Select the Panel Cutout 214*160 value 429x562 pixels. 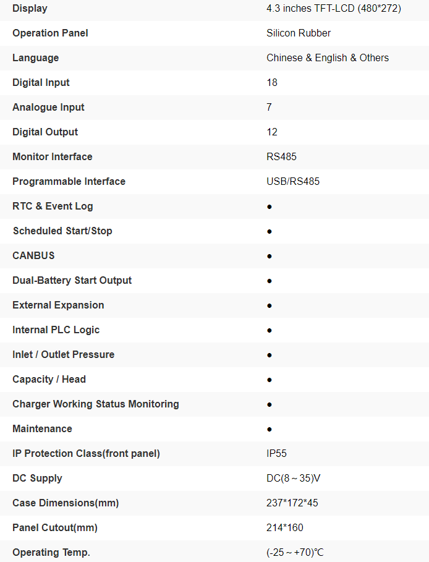point(285,528)
